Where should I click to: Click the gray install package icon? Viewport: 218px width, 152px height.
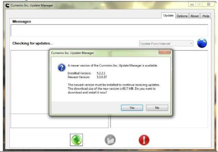tap(110, 140)
